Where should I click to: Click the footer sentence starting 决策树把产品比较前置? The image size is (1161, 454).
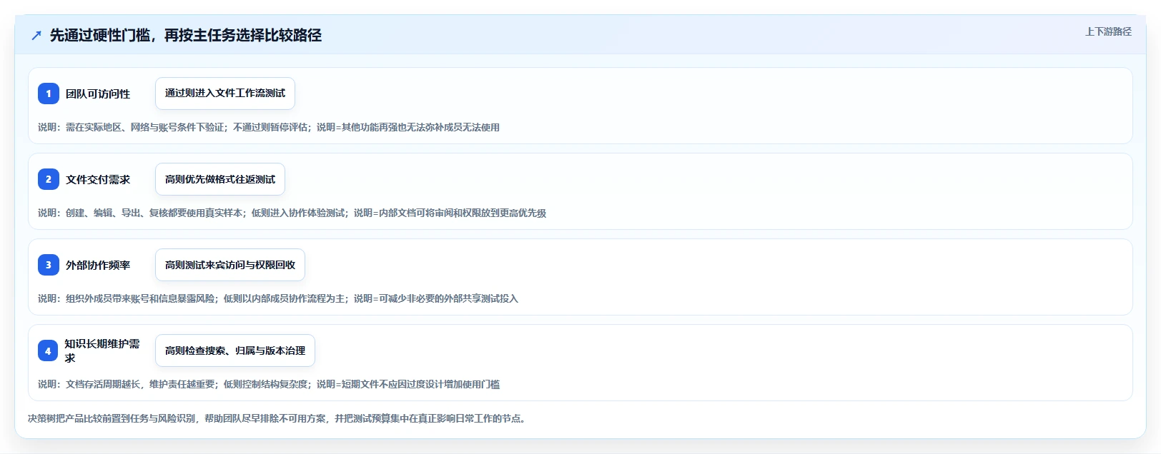(279, 418)
